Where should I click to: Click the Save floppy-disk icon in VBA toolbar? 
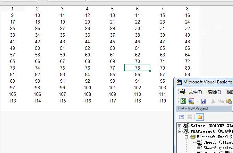pos(203,101)
